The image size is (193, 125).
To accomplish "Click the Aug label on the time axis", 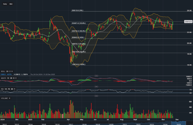I will click(x=122, y=120).
